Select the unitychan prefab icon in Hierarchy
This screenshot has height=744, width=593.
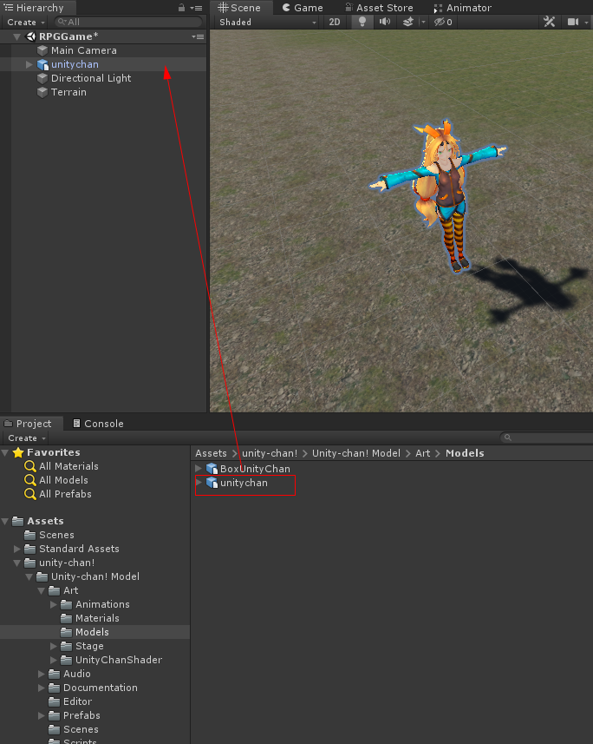42,64
